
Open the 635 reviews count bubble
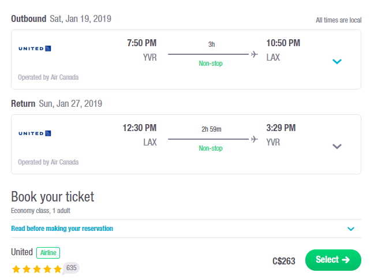pyautogui.click(x=72, y=268)
